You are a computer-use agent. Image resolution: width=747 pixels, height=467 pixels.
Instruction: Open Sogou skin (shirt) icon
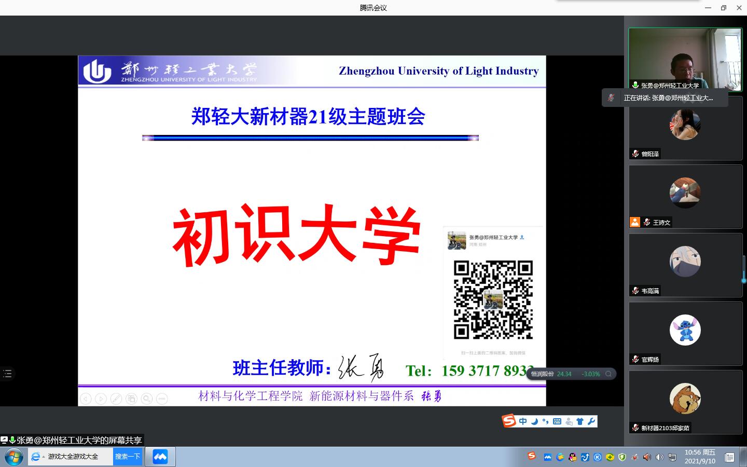click(580, 421)
